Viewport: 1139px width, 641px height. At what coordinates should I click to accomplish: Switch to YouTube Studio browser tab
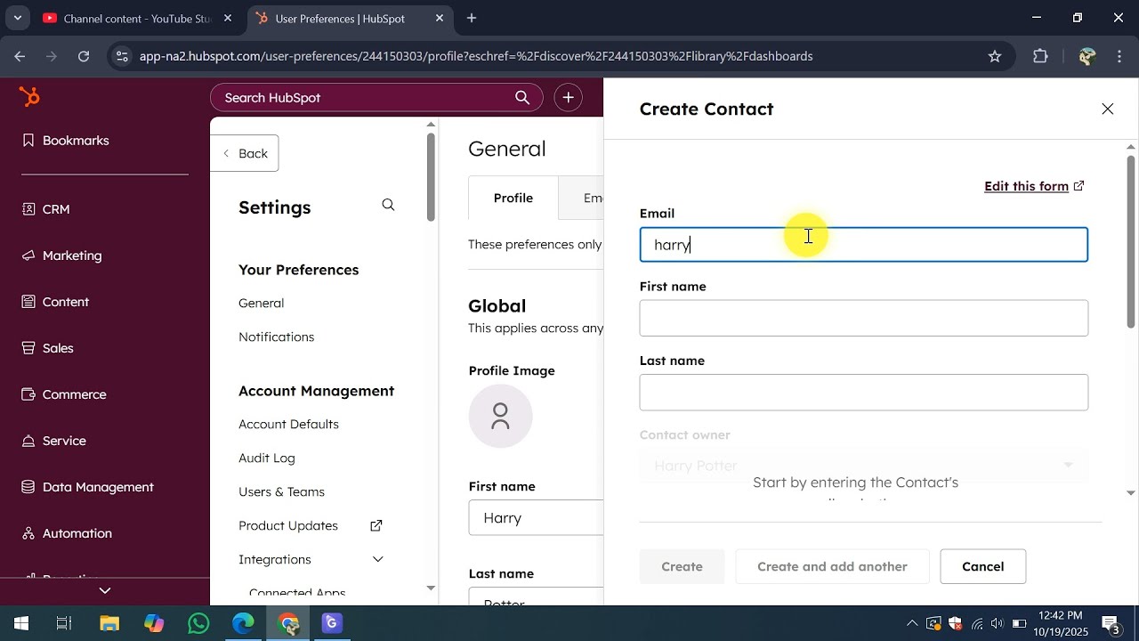pos(138,18)
